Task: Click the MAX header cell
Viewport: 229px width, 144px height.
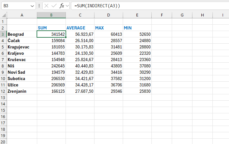Action: (108, 28)
